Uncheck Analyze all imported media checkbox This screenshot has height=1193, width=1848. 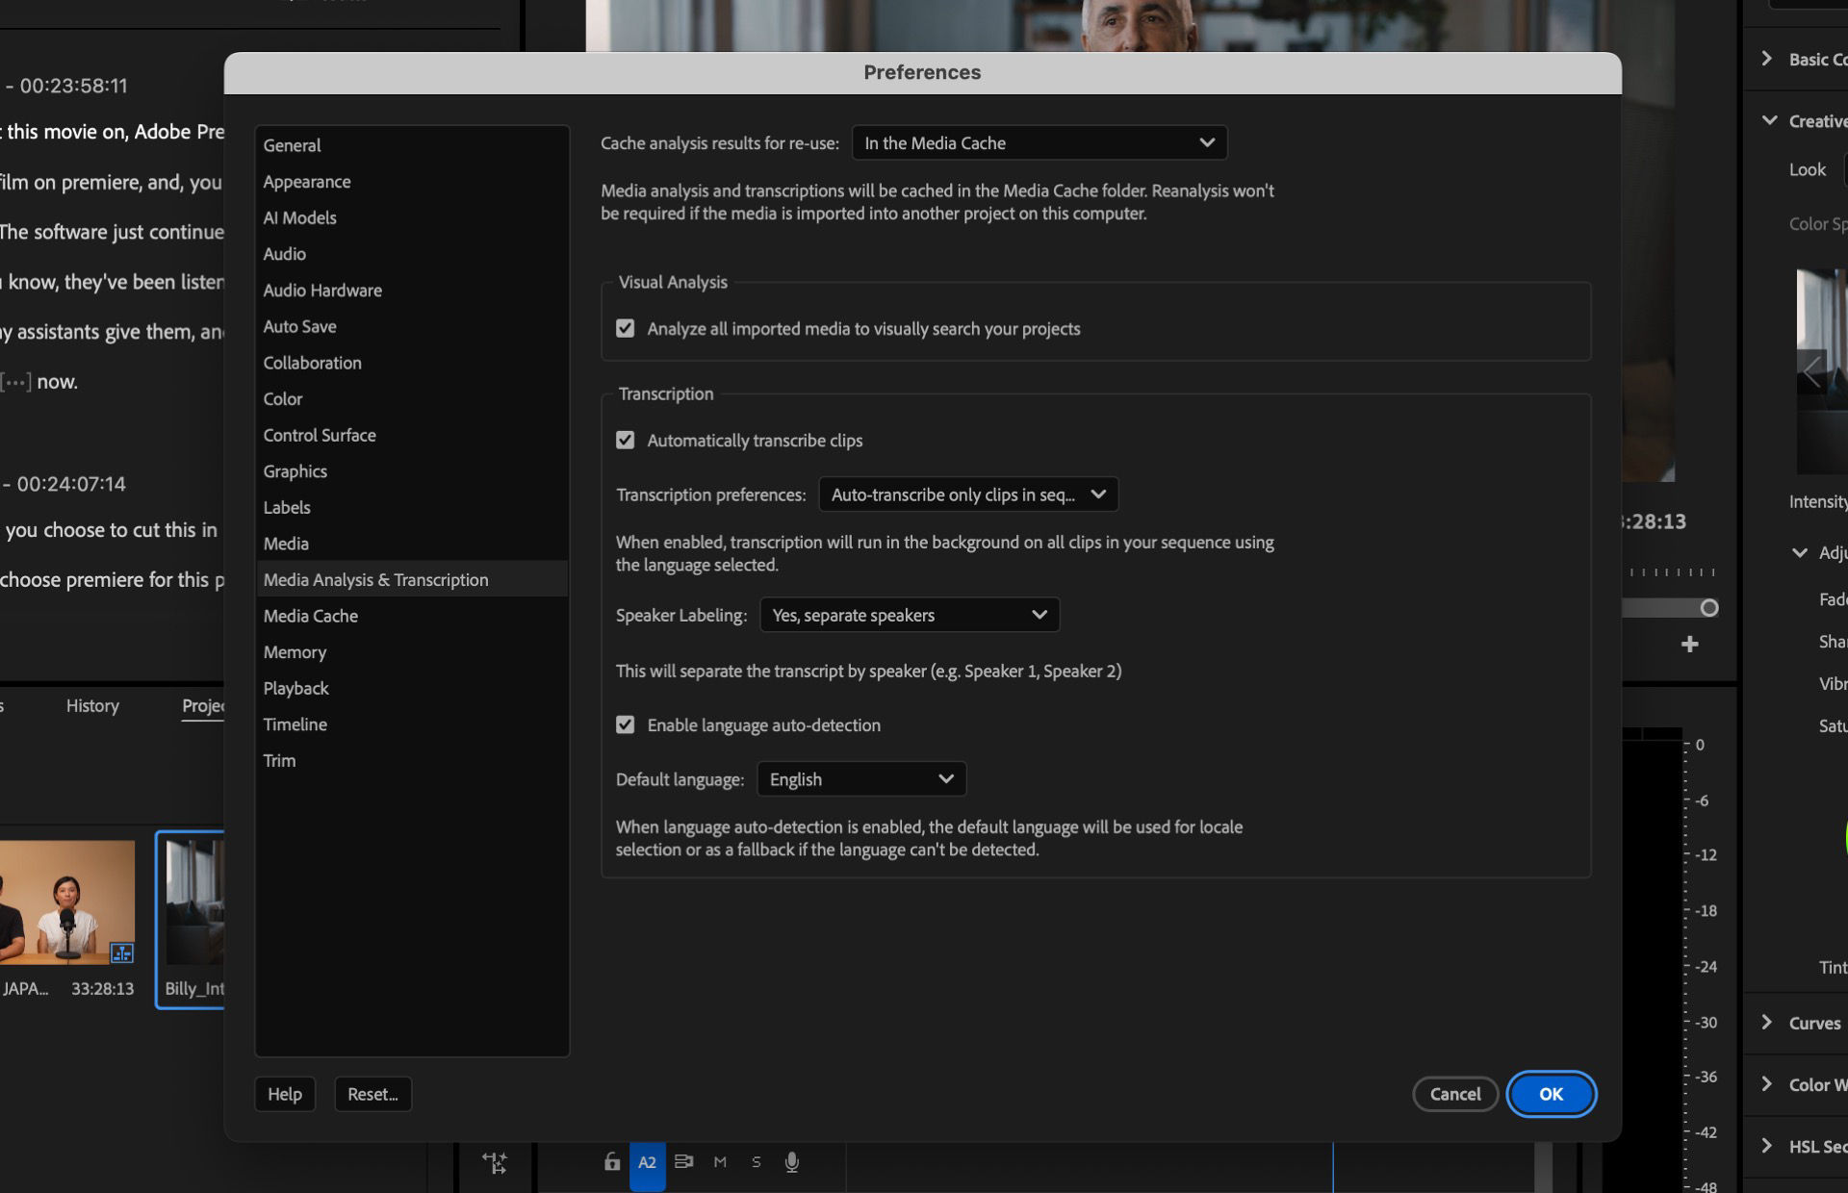click(626, 329)
